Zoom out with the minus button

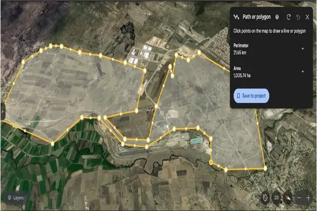click(x=299, y=198)
